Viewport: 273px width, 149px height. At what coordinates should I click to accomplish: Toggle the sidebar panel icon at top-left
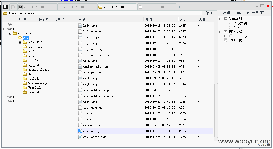click(6, 7)
